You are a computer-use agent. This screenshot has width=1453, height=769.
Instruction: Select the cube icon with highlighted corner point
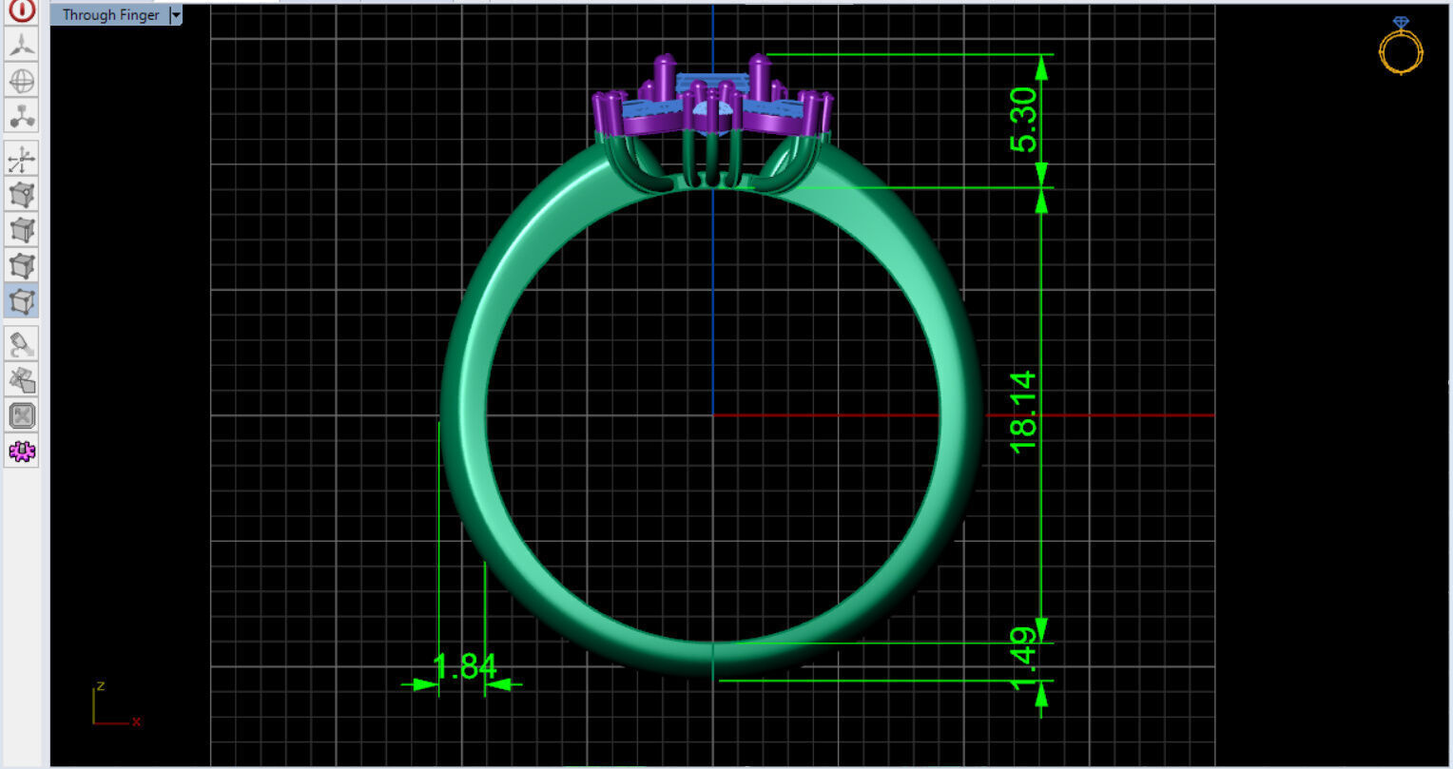tap(21, 195)
